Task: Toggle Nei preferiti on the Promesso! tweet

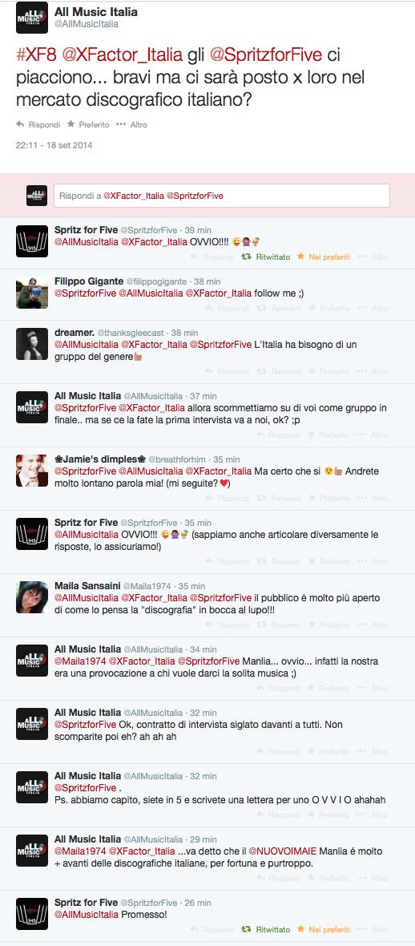Action: (324, 930)
